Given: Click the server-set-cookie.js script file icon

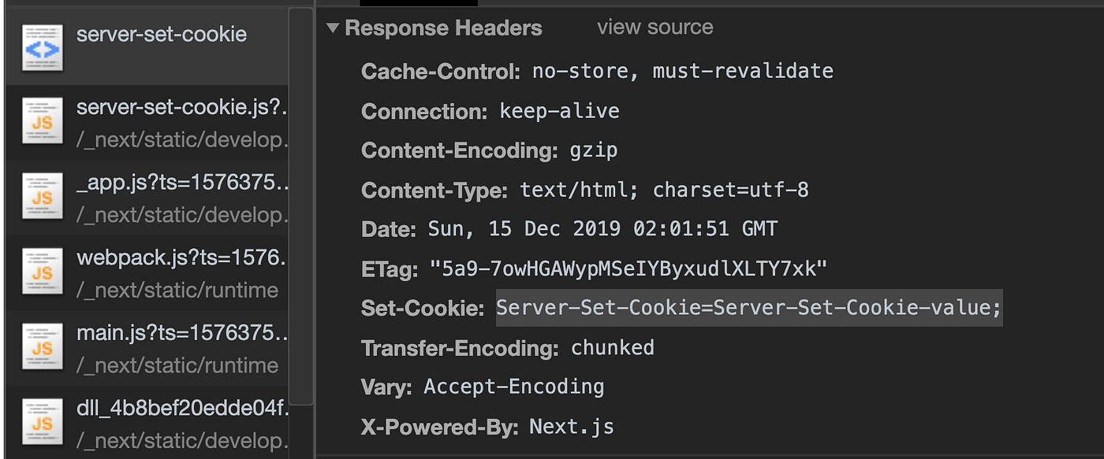Looking at the screenshot, I should pyautogui.click(x=42, y=120).
